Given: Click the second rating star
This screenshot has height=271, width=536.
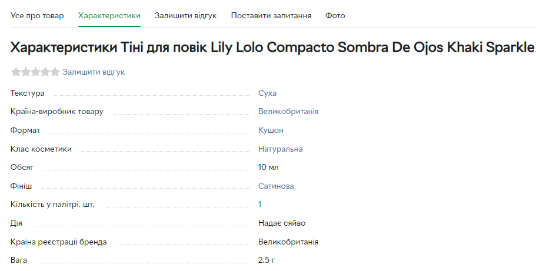Looking at the screenshot, I should point(25,72).
